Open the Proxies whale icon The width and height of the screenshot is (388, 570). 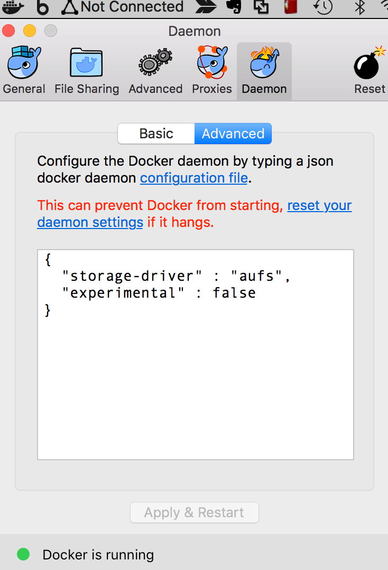[212, 62]
